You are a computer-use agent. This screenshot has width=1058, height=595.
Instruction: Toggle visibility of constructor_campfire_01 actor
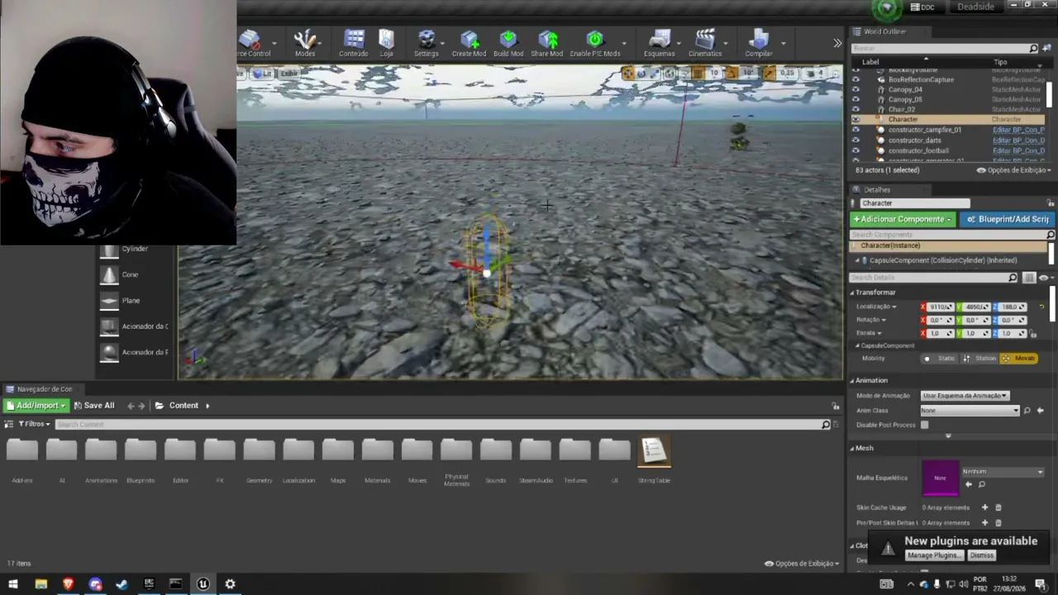(855, 130)
